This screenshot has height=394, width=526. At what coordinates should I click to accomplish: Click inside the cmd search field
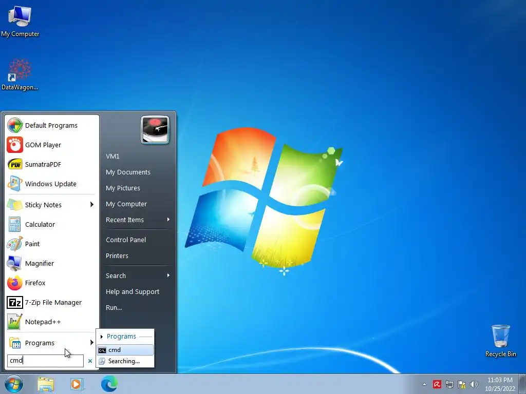tap(45, 361)
